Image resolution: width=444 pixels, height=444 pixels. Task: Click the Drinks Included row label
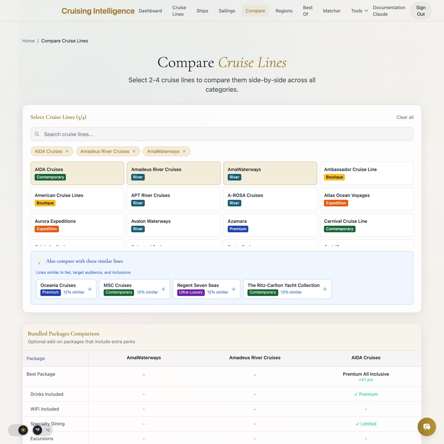[x=47, y=394]
